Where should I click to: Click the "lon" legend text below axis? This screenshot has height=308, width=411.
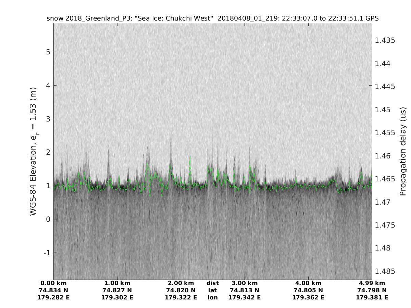click(x=212, y=297)
